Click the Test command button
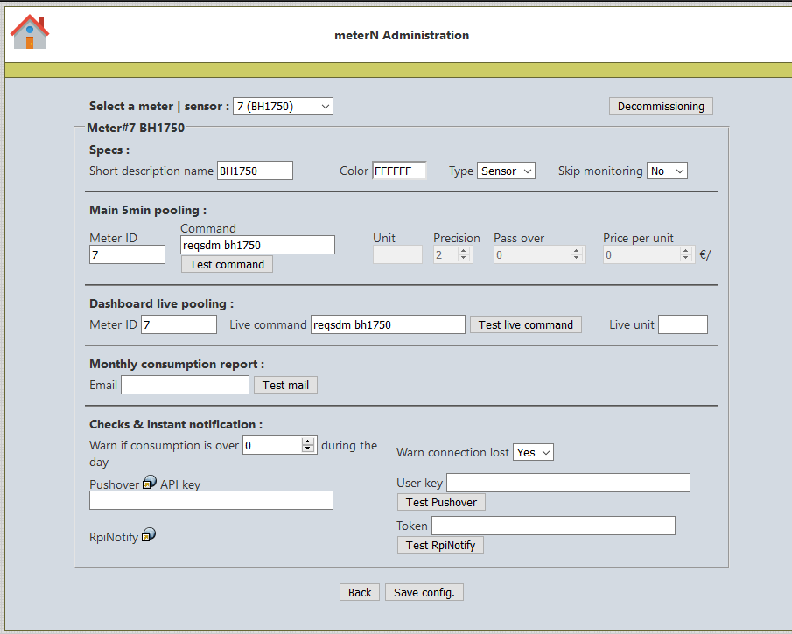The width and height of the screenshot is (792, 634). point(227,264)
